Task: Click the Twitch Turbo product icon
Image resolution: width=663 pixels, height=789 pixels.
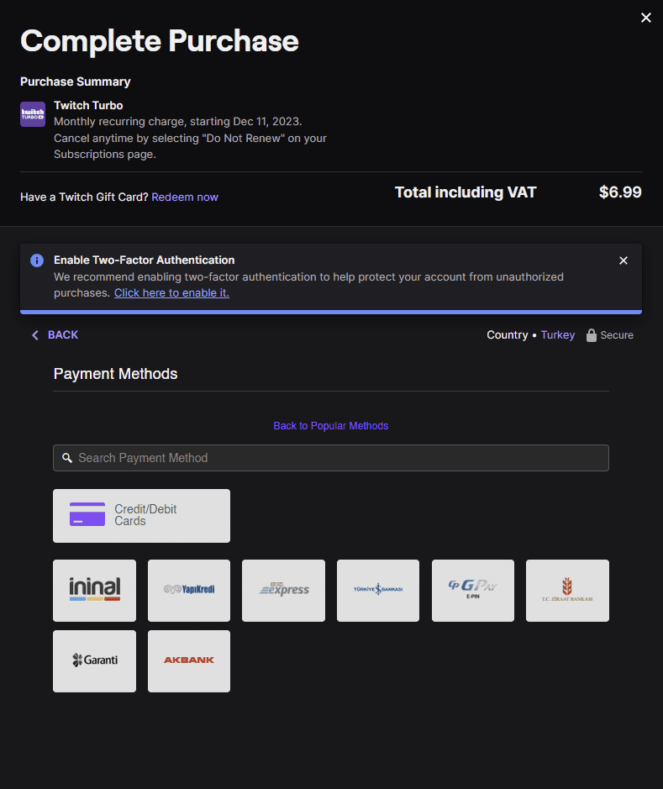Action: tap(33, 114)
